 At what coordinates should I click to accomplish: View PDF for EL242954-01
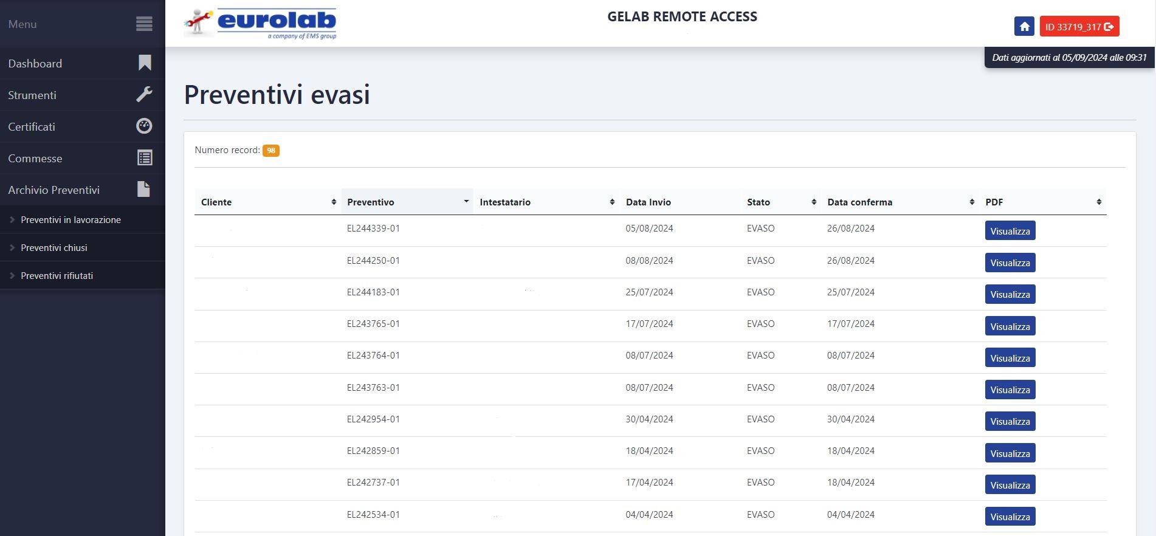tap(1010, 421)
